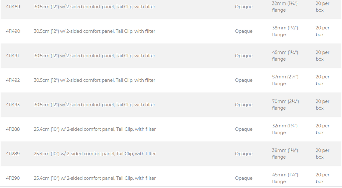Click 38mm (1½") flange in the 411490 row
Screen dimensions: 342x188
pyautogui.click(x=285, y=31)
